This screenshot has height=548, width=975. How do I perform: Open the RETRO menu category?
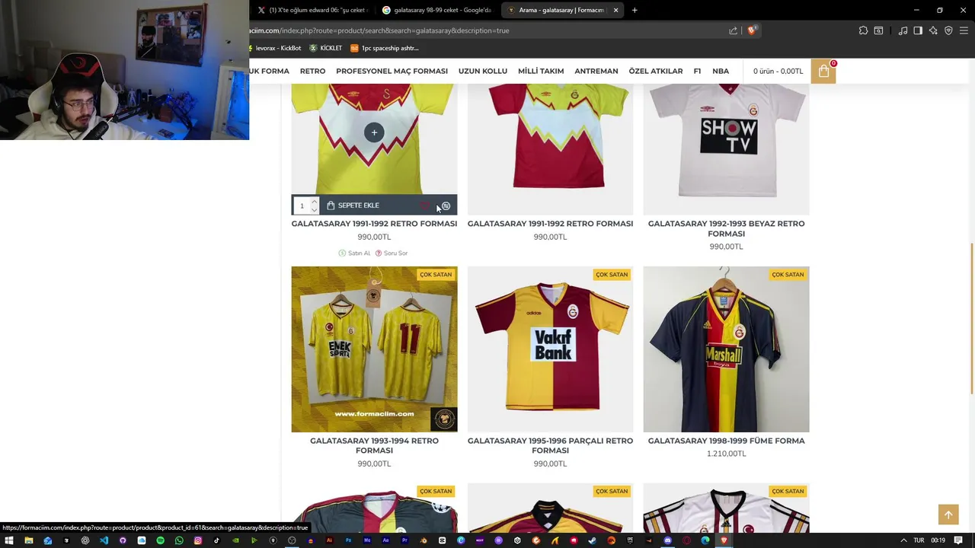click(x=312, y=71)
